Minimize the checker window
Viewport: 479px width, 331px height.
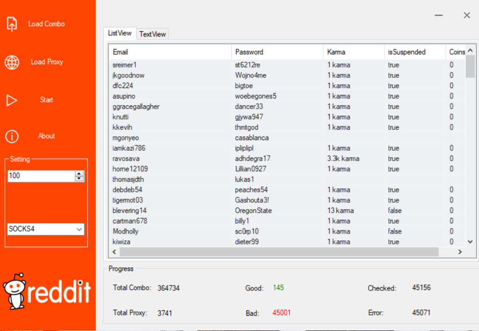click(439, 15)
